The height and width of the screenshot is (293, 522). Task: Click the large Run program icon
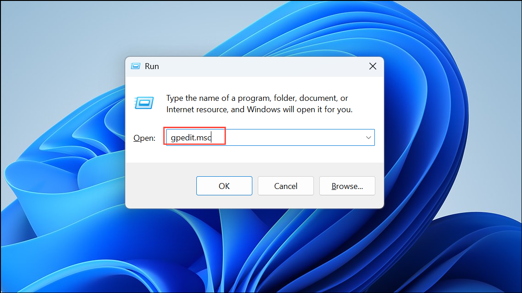[144, 103]
